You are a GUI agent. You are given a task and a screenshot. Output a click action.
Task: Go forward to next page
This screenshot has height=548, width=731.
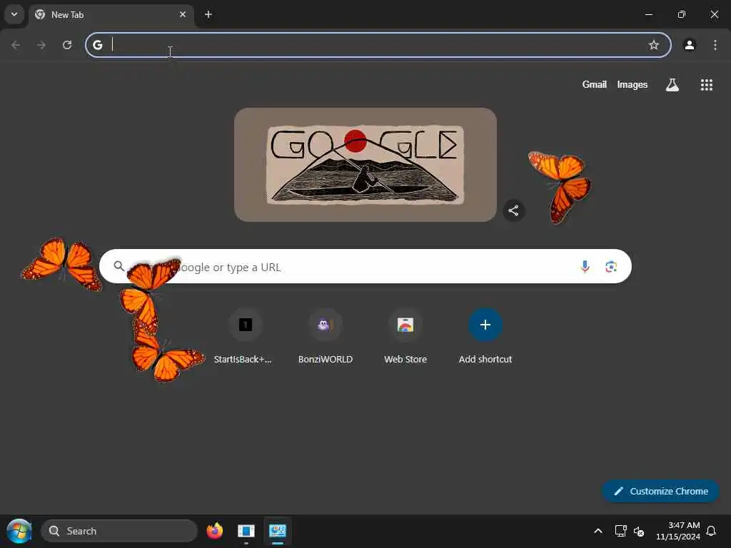point(41,45)
